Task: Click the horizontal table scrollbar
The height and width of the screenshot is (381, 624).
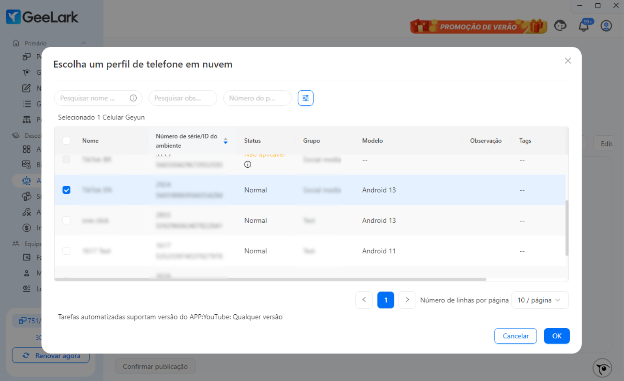Action: (x=270, y=279)
